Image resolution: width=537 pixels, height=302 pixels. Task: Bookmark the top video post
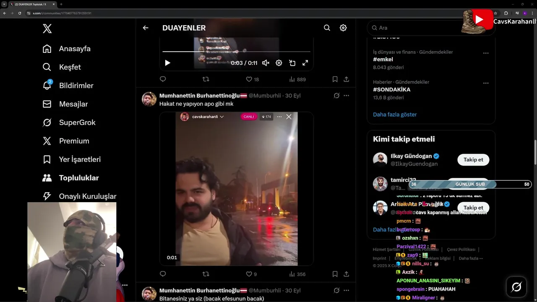(x=335, y=79)
